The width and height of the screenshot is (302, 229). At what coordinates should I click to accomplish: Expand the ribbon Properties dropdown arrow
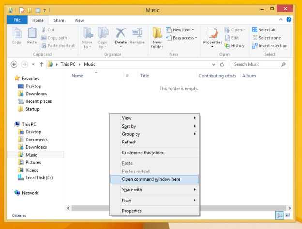(x=212, y=47)
